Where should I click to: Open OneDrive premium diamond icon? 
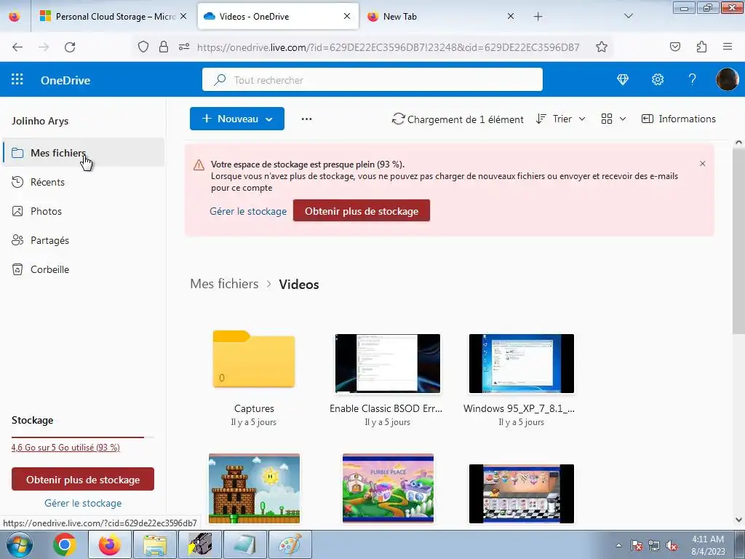point(623,79)
